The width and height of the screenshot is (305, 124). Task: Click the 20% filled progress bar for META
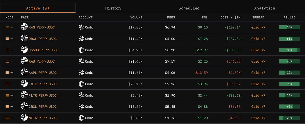point(289,118)
